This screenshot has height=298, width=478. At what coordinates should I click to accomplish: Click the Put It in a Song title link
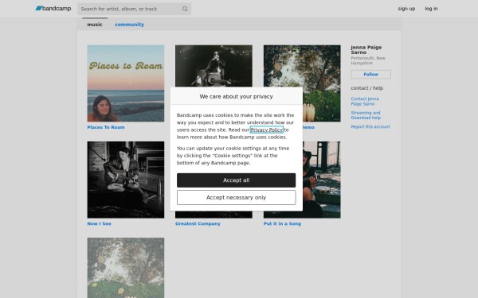282,223
